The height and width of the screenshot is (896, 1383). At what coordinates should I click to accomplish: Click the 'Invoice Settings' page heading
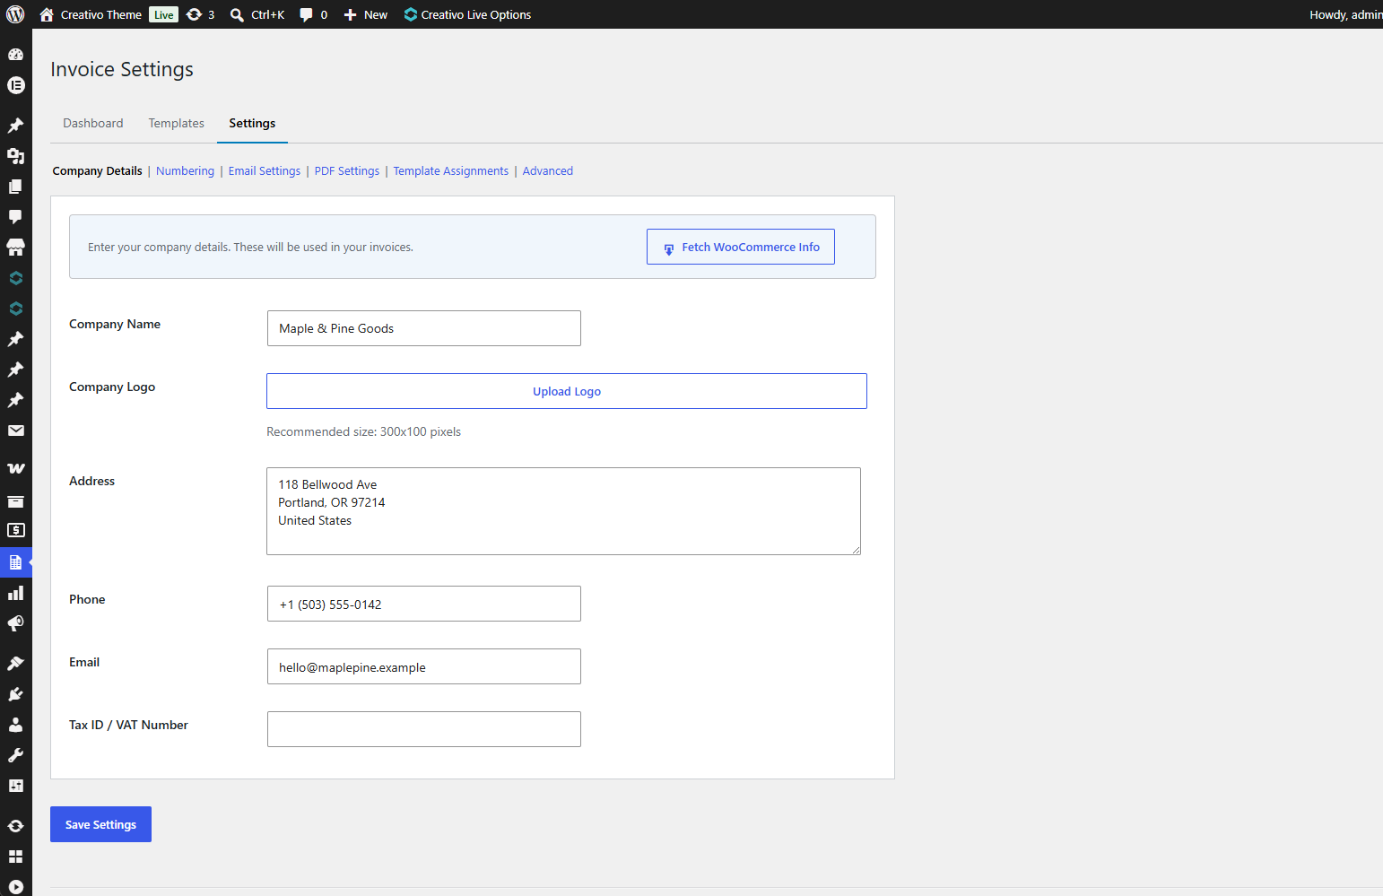click(x=122, y=70)
